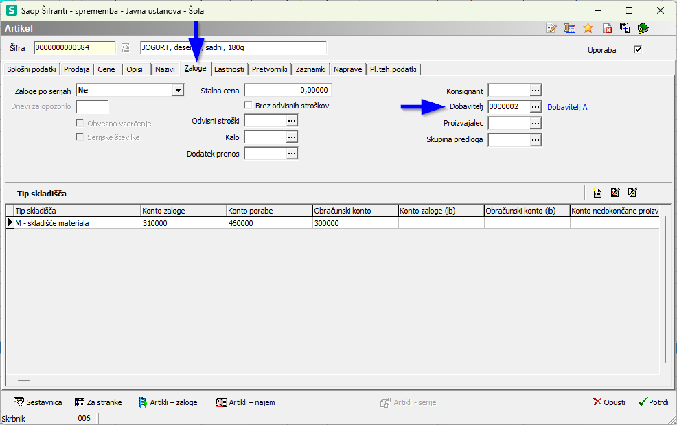Image resolution: width=677 pixels, height=425 pixels.
Task: Switch to the Naprave tab
Action: pyautogui.click(x=347, y=69)
